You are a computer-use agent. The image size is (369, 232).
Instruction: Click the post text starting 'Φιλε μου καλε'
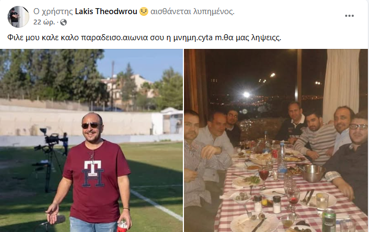[144, 37]
